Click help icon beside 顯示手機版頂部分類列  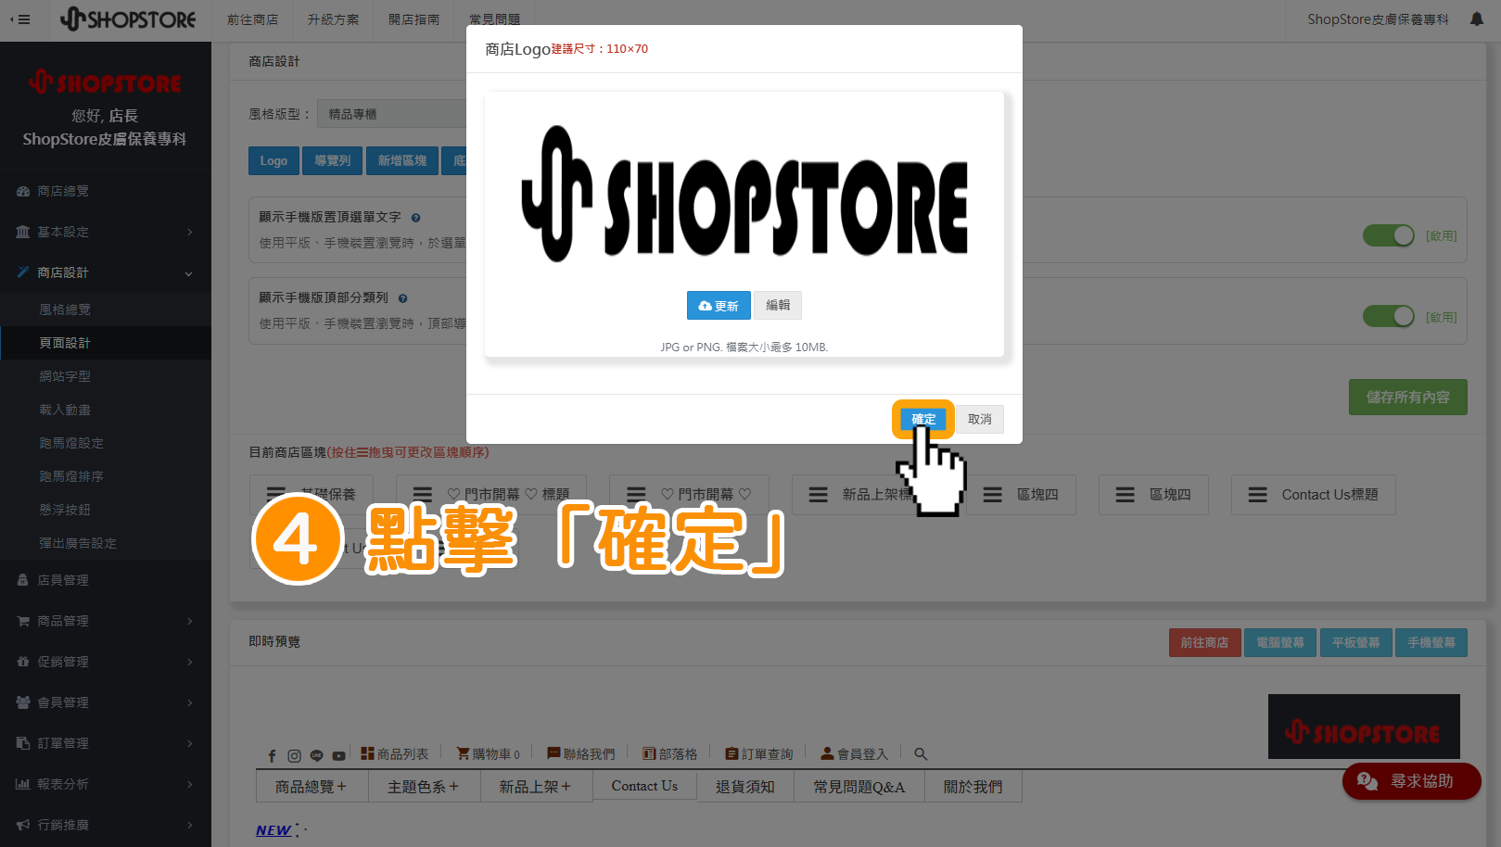[x=402, y=298]
